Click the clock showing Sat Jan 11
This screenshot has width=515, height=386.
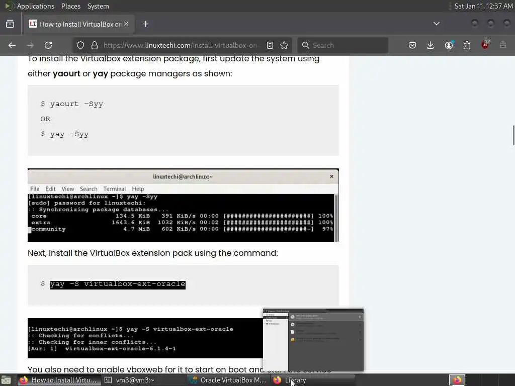pos(483,6)
